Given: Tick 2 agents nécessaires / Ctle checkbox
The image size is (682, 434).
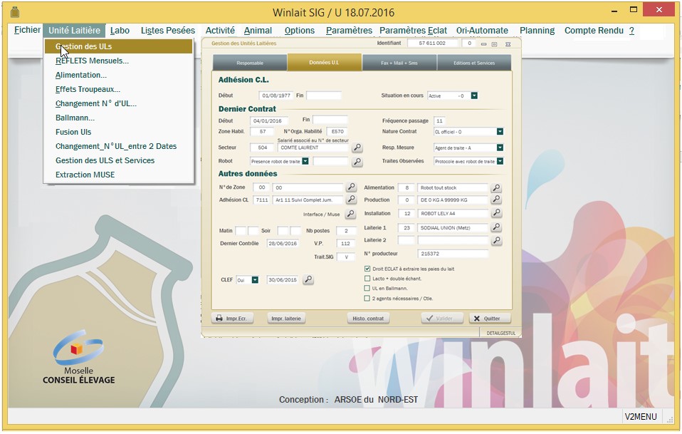Looking at the screenshot, I should (x=367, y=299).
